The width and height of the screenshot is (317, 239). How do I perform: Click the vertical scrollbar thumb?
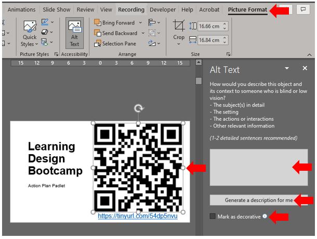point(199,81)
